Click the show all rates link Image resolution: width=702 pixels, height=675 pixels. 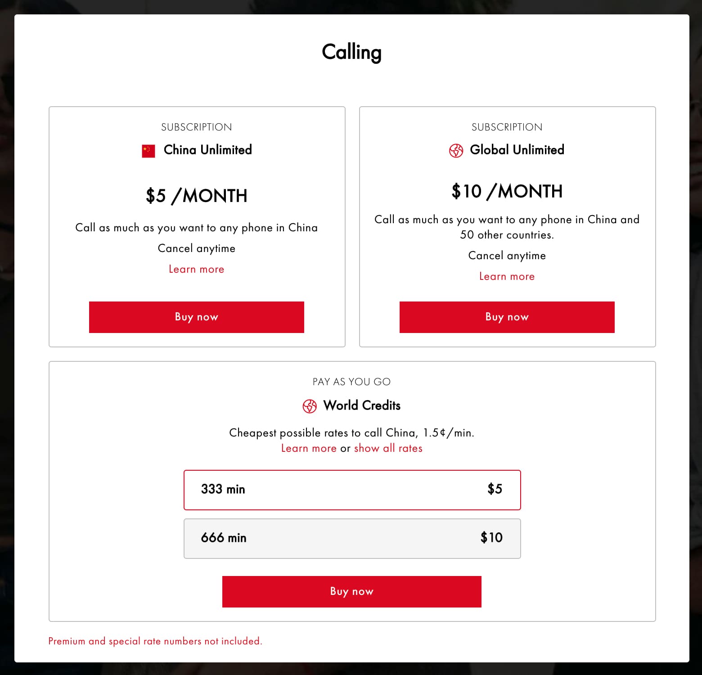[x=388, y=448]
